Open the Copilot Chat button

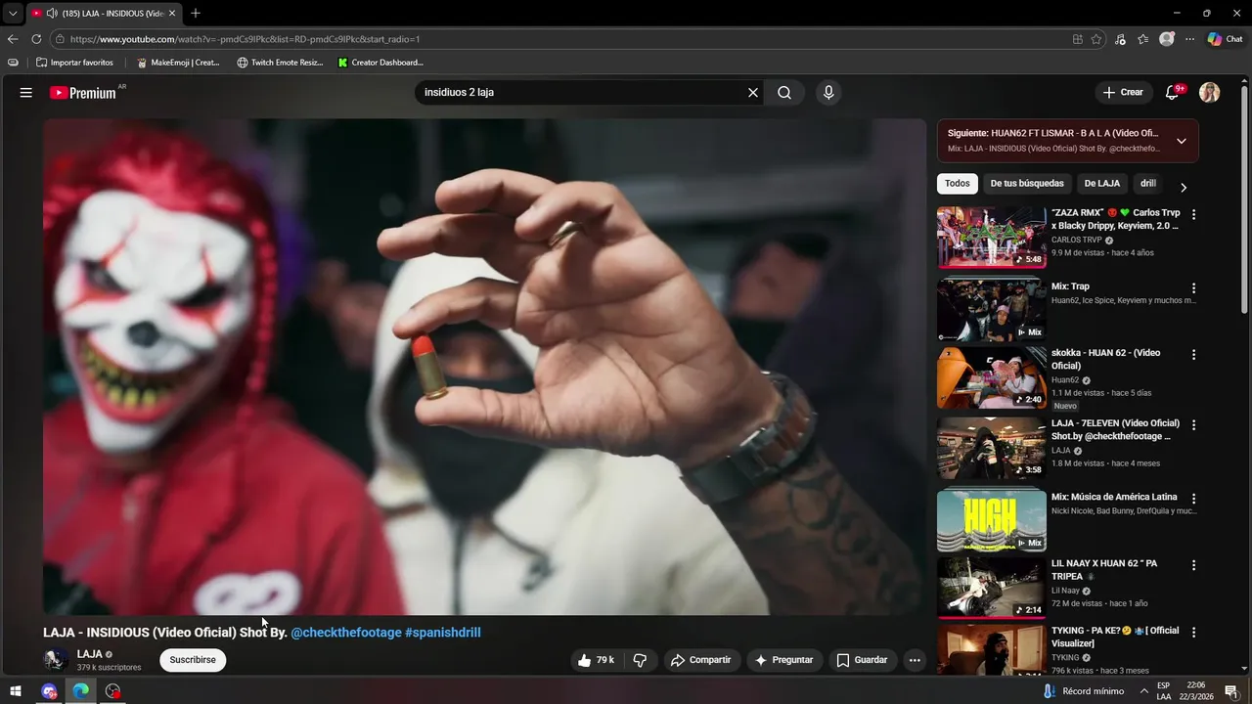[x=1225, y=39]
